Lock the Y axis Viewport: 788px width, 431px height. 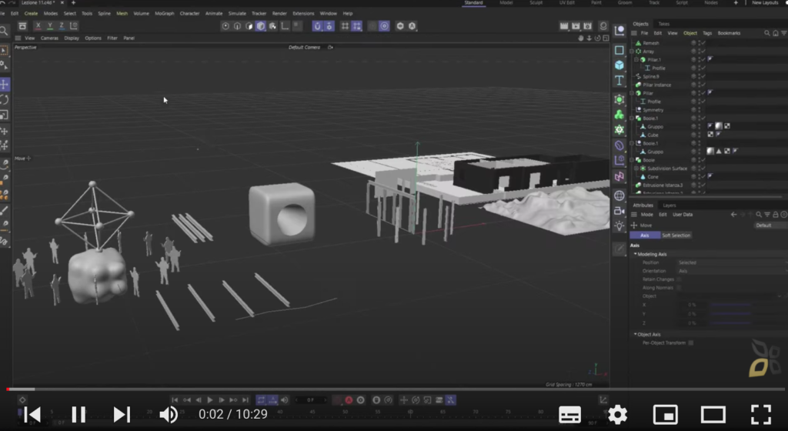[x=50, y=25]
